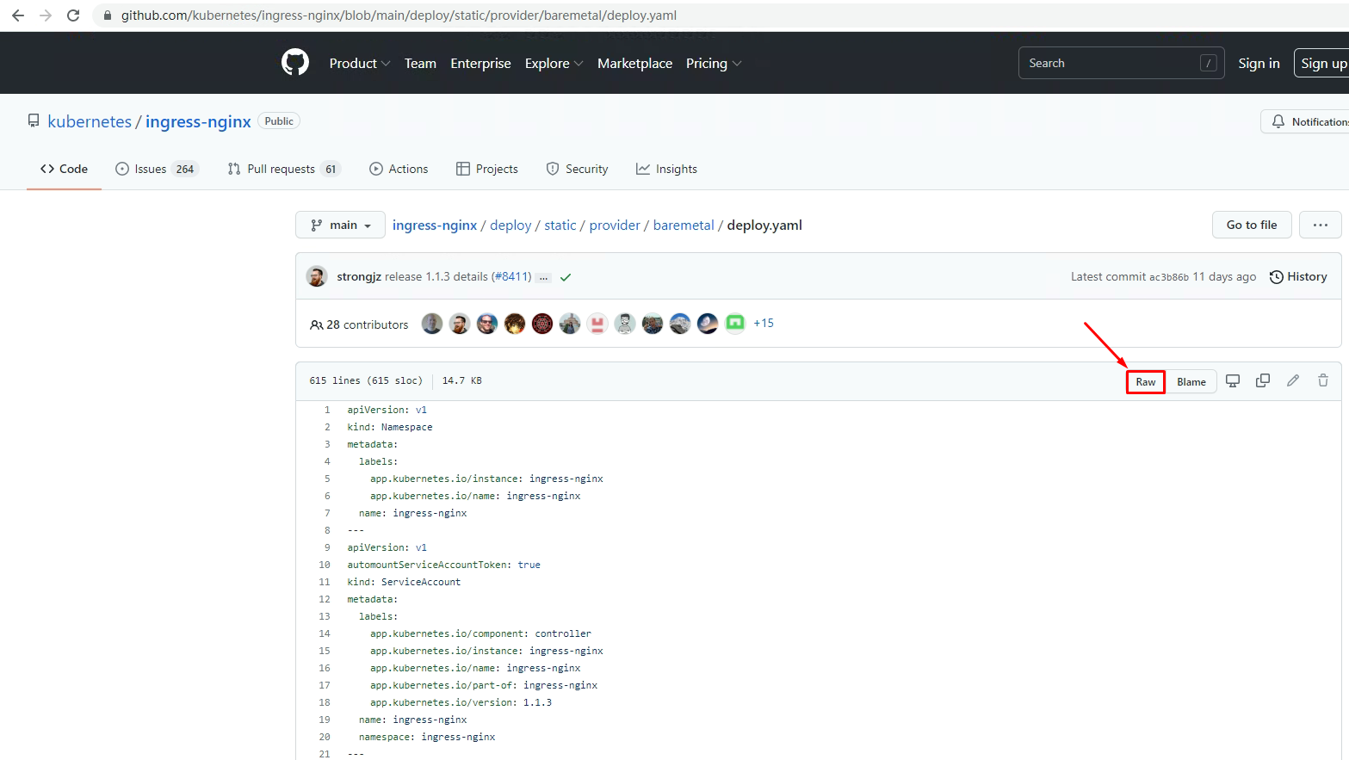Click the Blame button
Viewport: 1349px width, 760px height.
point(1191,382)
